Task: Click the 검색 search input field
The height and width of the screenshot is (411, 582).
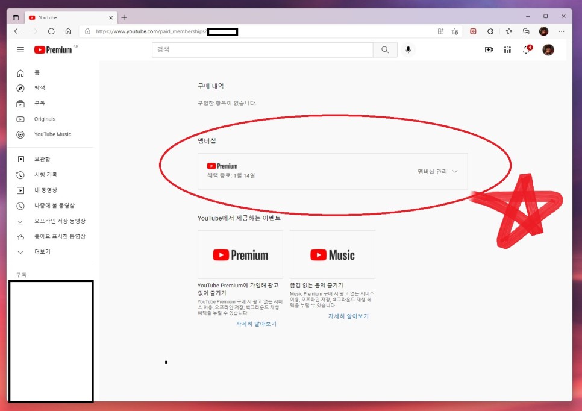Action: click(x=263, y=50)
